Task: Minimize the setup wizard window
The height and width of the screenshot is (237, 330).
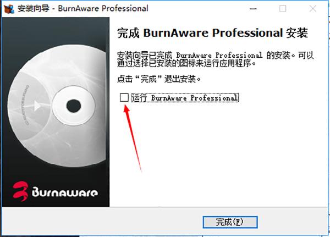Action: (253, 9)
